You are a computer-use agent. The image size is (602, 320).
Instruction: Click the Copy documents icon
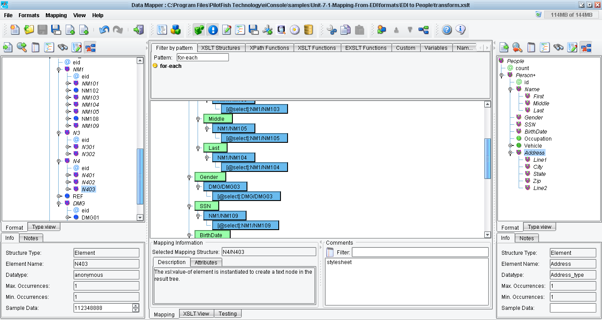345,30
